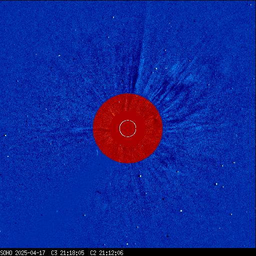Click the C3 21:18:05 timestamp

67,253
